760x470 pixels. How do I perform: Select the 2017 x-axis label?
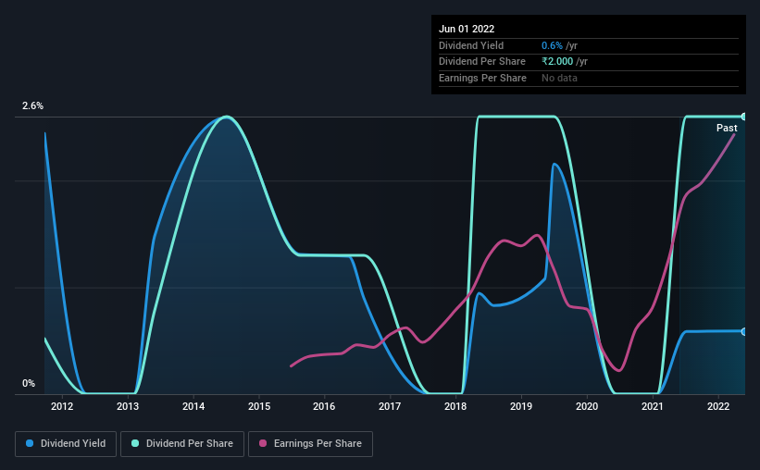click(x=390, y=406)
